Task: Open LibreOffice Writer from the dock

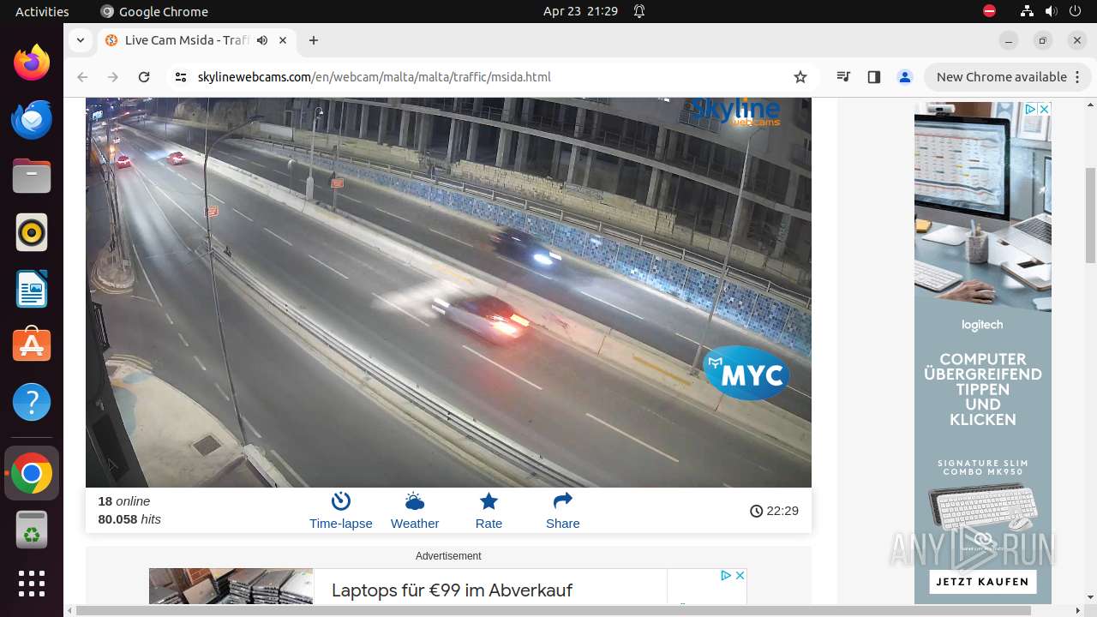Action: pos(32,289)
